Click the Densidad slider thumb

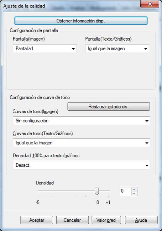point(97,191)
